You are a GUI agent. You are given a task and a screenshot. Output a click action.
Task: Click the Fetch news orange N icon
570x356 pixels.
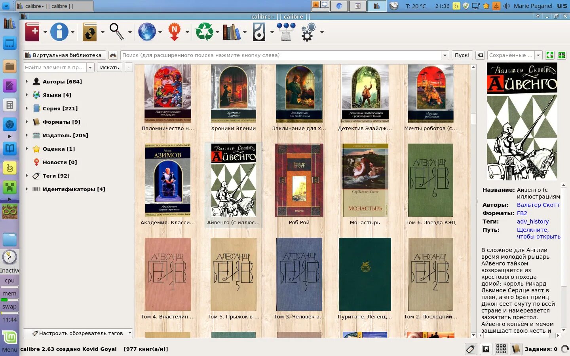click(x=174, y=32)
